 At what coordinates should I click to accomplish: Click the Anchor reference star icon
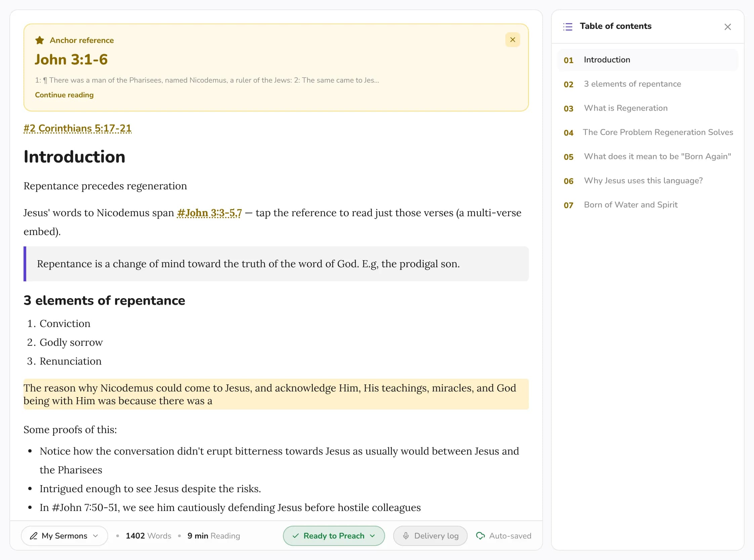click(40, 40)
